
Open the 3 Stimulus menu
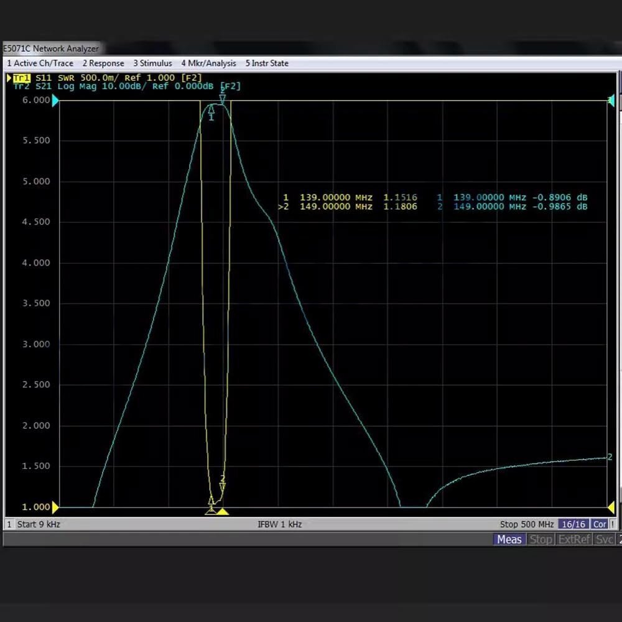pyautogui.click(x=153, y=63)
